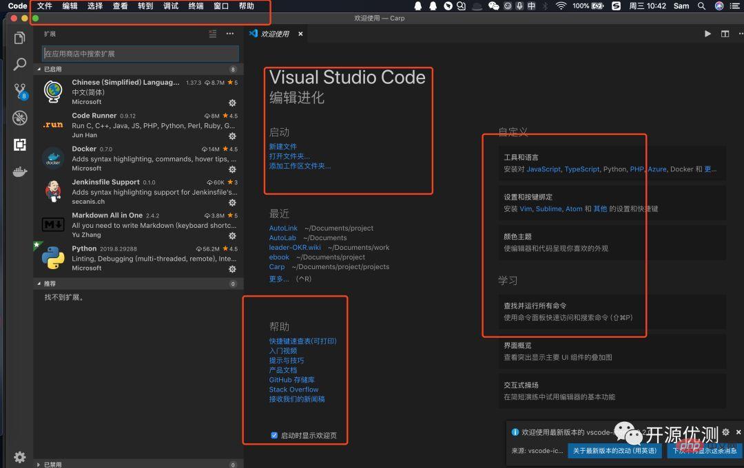Click the 新建文件 link
744x468 pixels.
pos(283,147)
